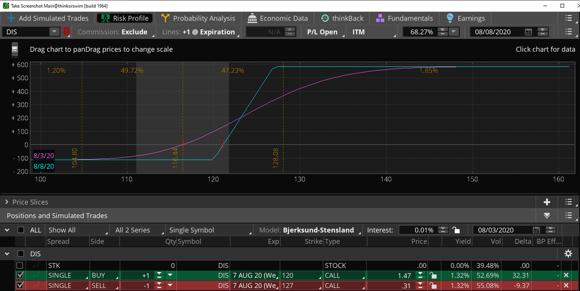Open the Price Slices list menu icon
Viewport: 580px width, 291px height.
tap(568, 202)
